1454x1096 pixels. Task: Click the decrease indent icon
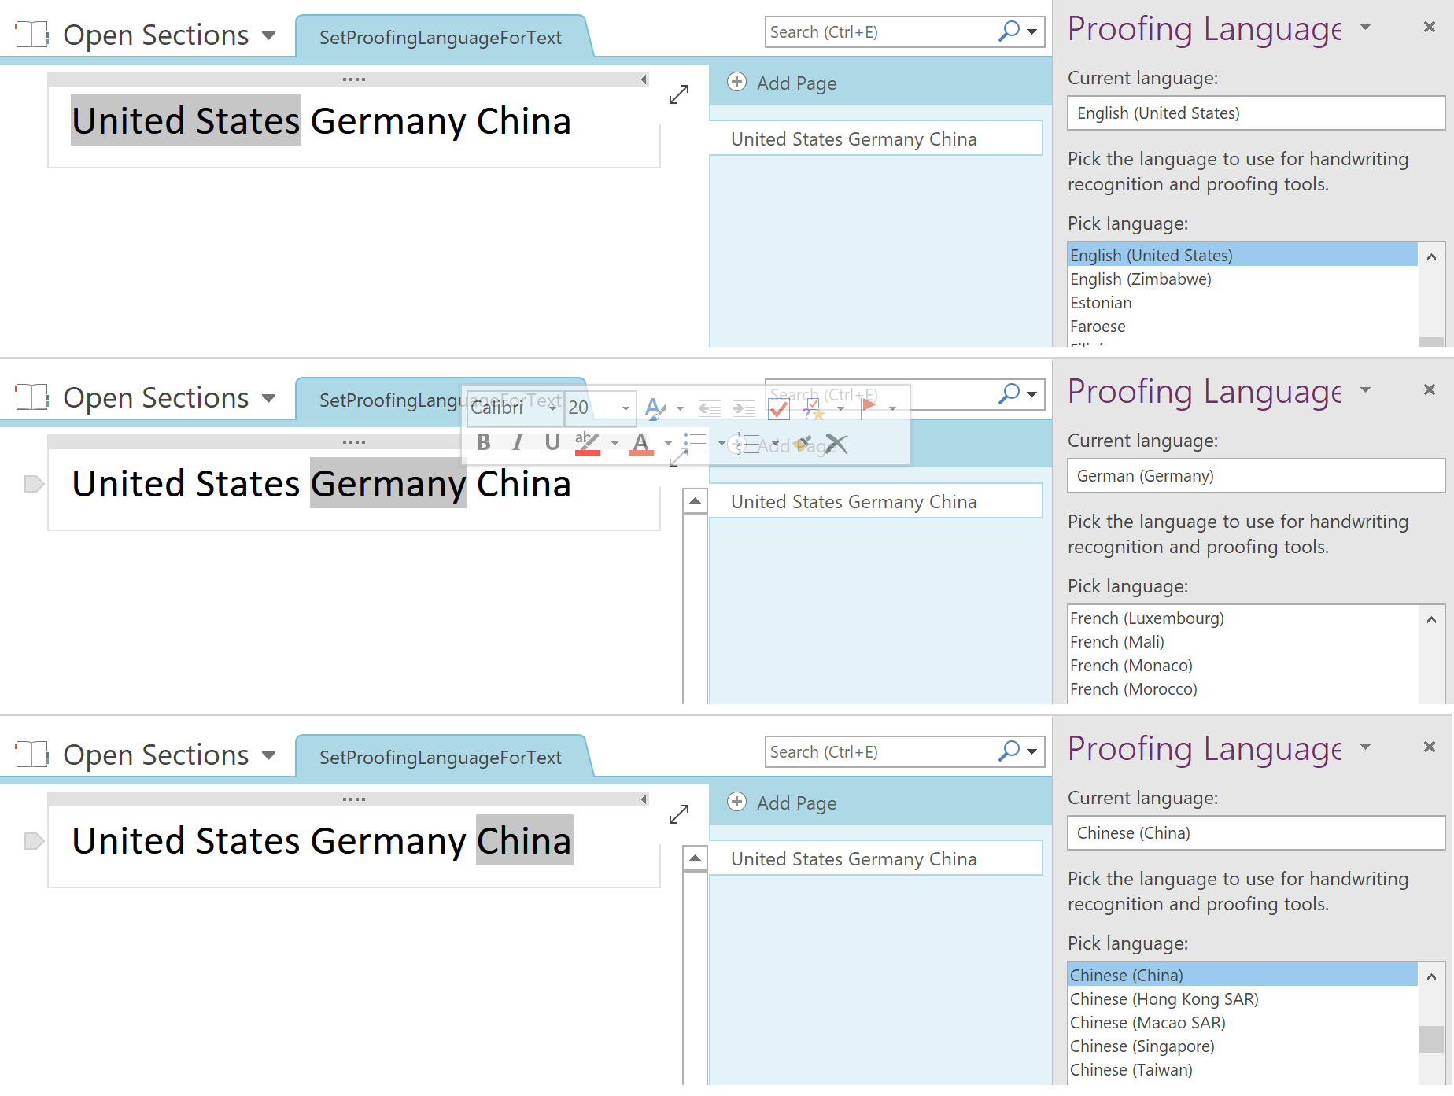[x=710, y=408]
